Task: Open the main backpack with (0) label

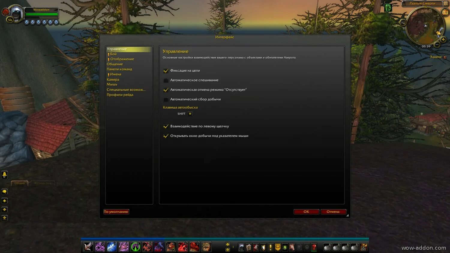Action: [x=363, y=247]
